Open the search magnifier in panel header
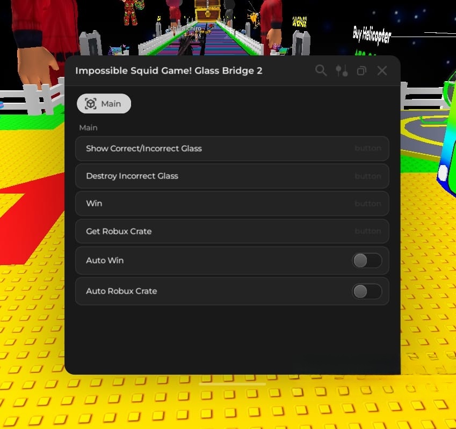The image size is (456, 429). [321, 70]
